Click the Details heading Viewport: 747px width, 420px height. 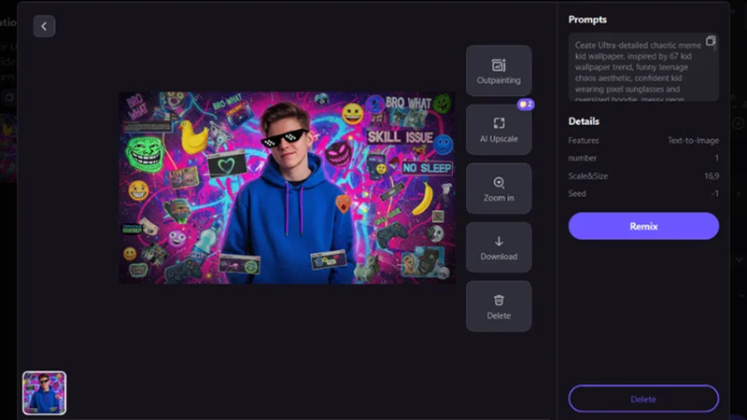click(584, 121)
